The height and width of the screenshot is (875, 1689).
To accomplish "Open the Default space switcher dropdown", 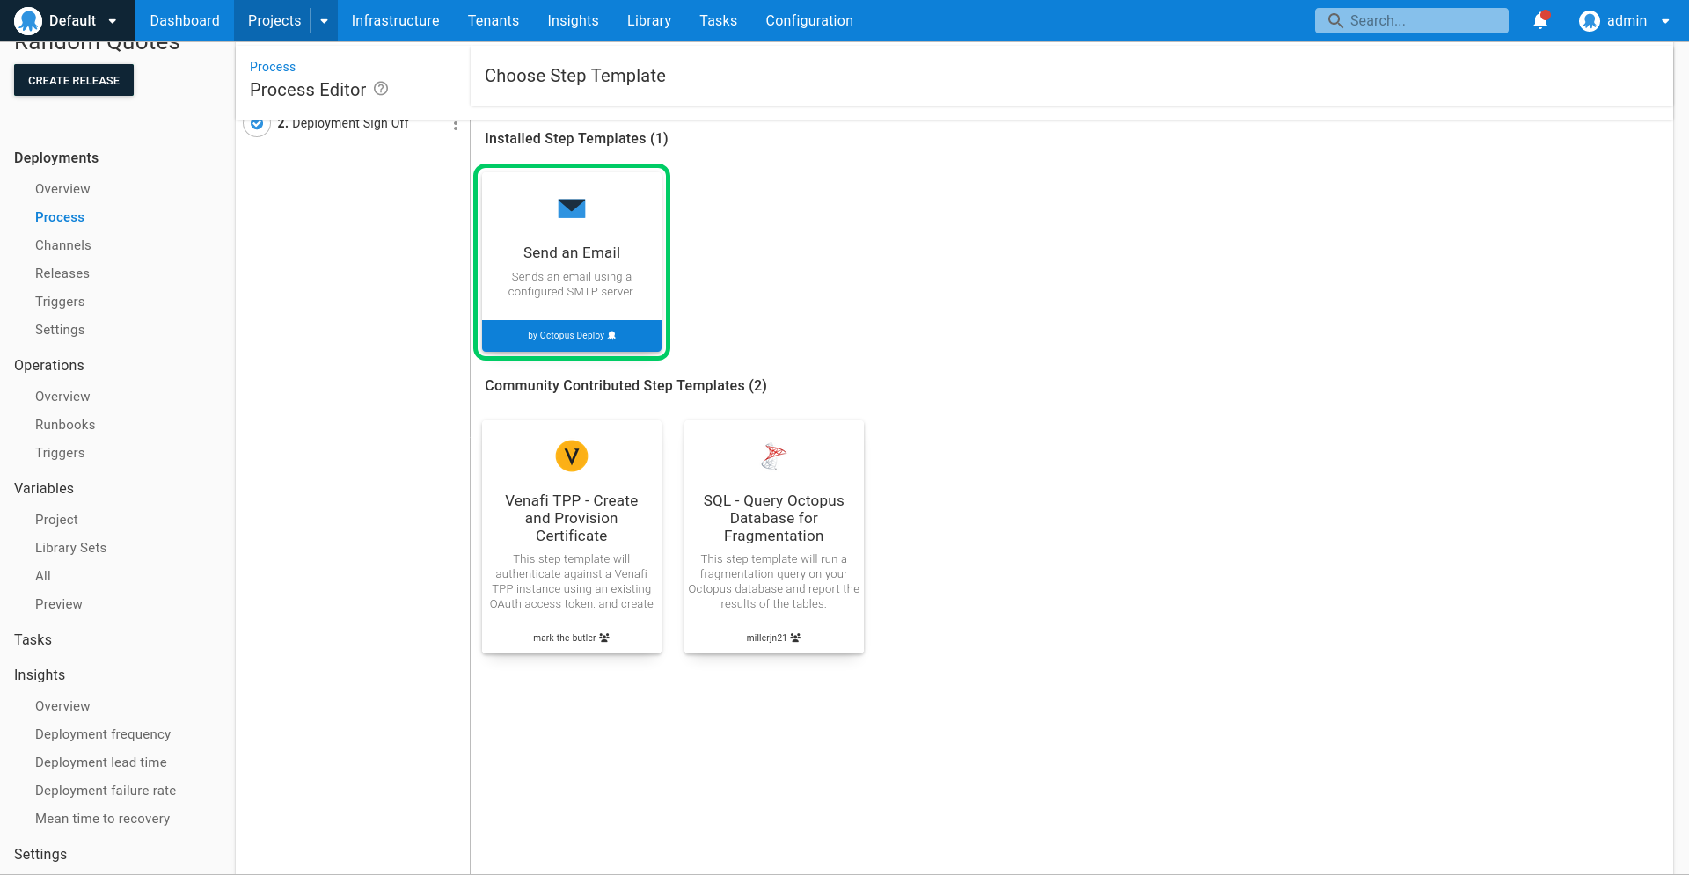I will click(68, 20).
